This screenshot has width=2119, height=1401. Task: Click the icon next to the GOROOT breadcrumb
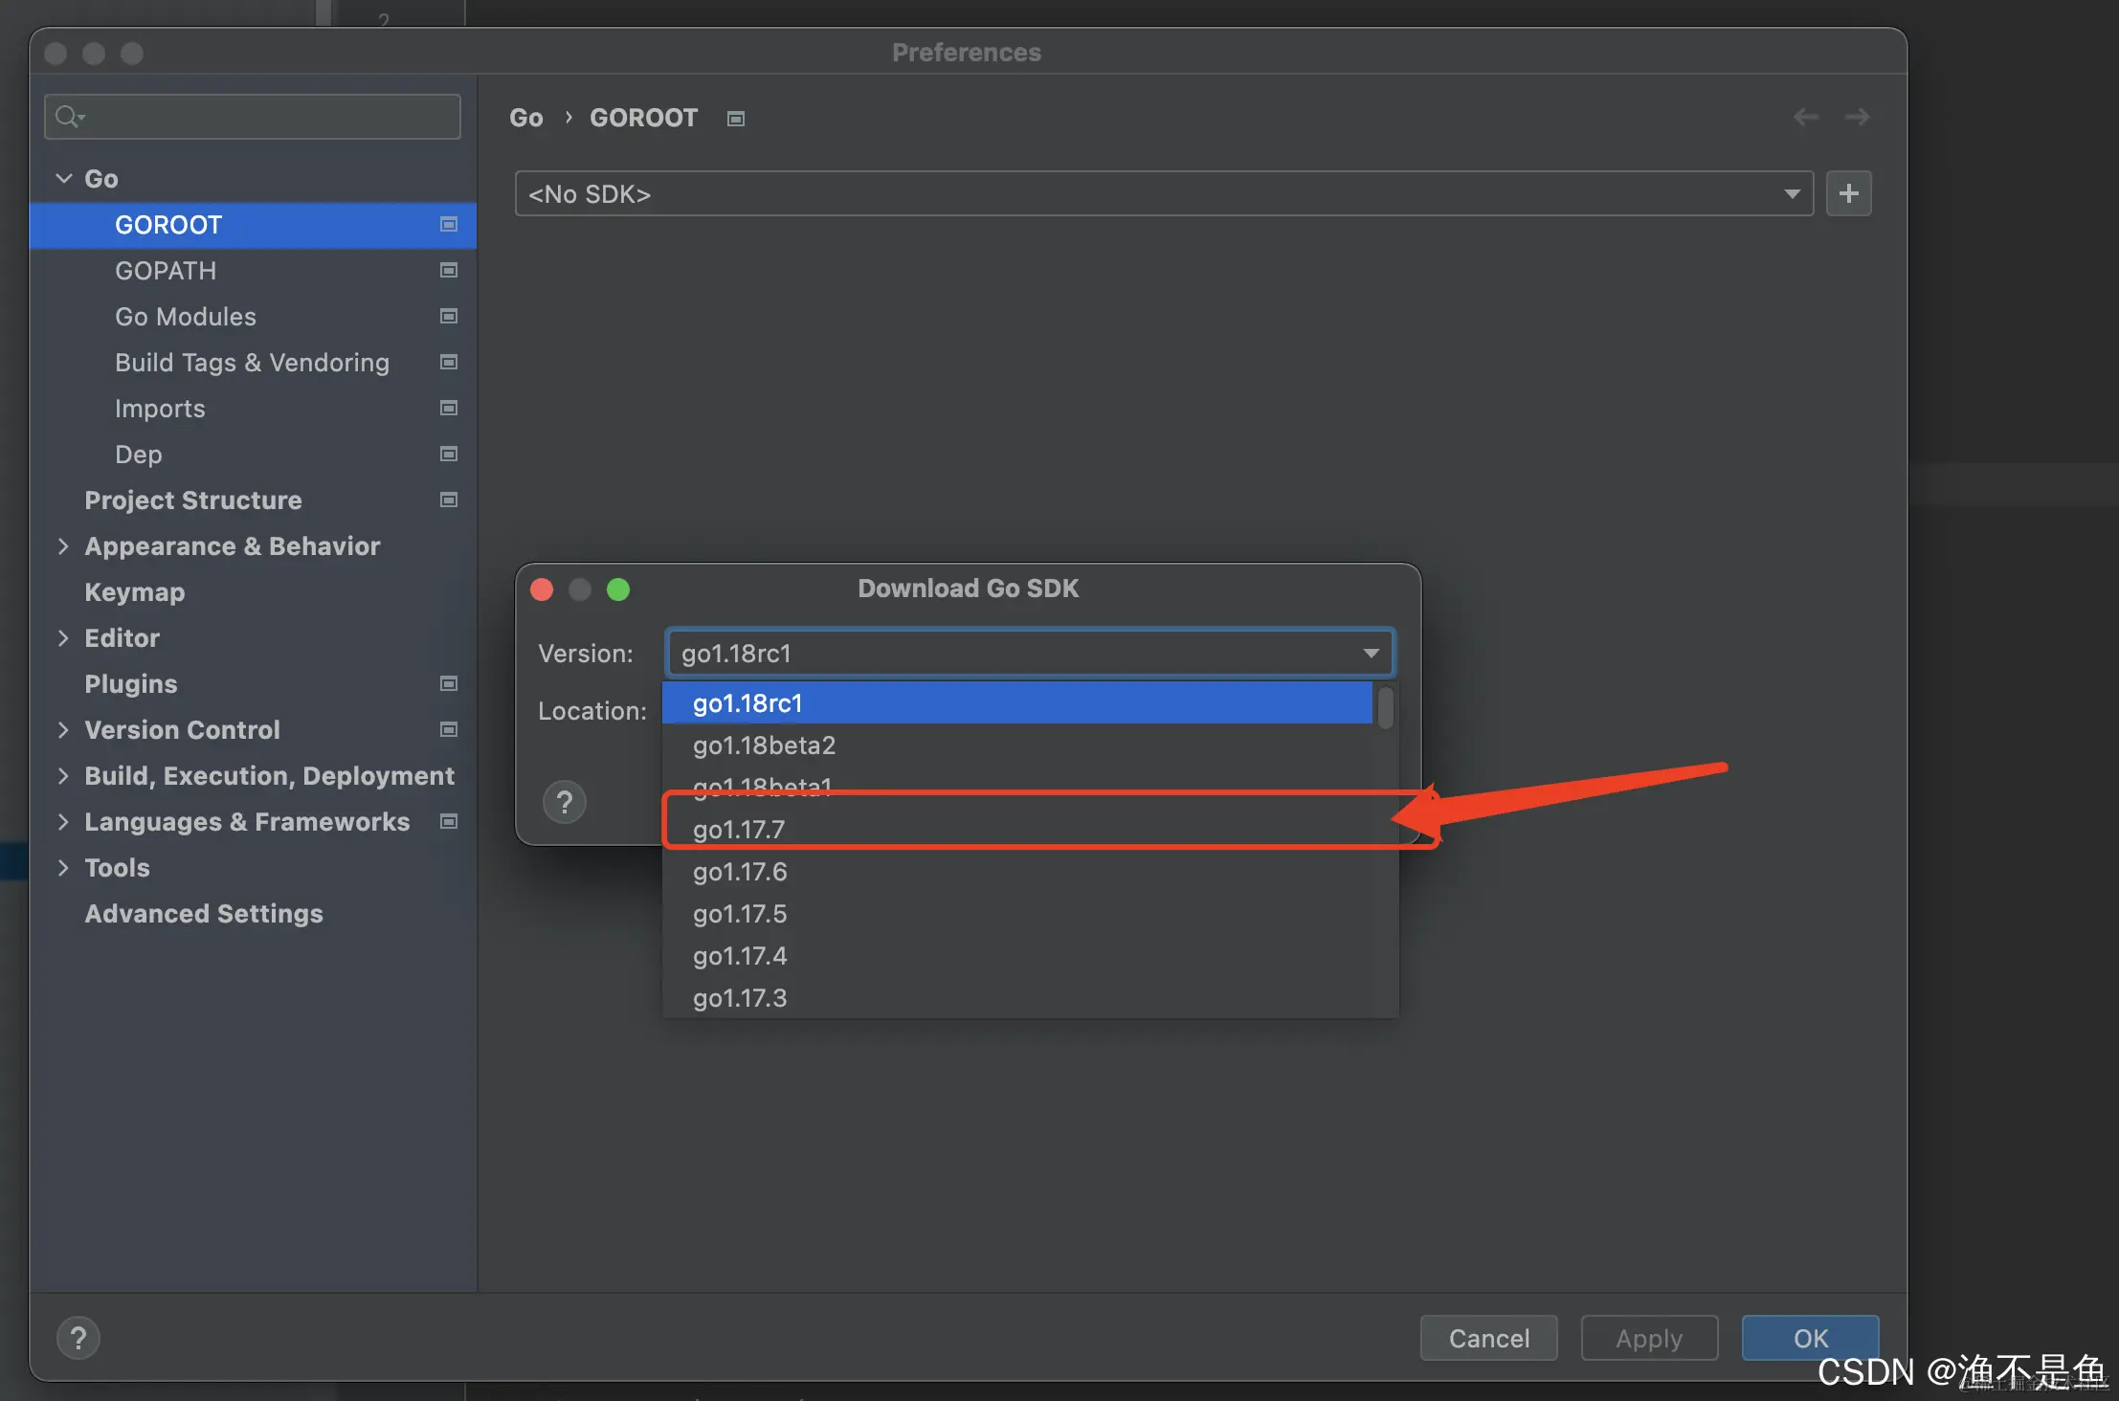click(x=735, y=119)
